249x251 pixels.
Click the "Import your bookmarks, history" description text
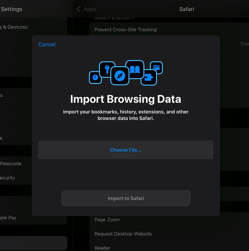point(126,115)
